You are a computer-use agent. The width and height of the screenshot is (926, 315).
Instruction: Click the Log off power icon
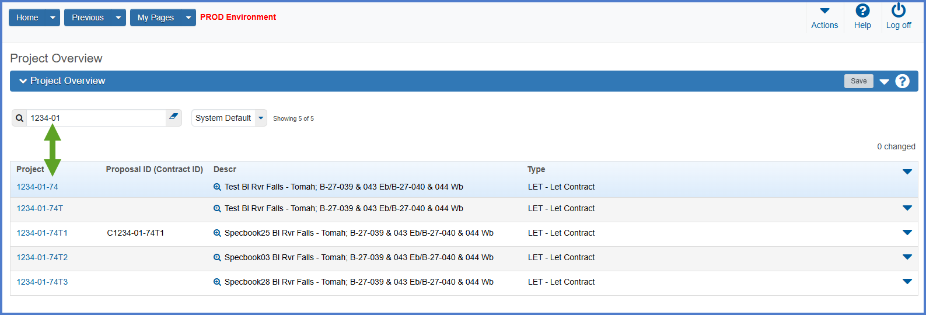[x=899, y=10]
